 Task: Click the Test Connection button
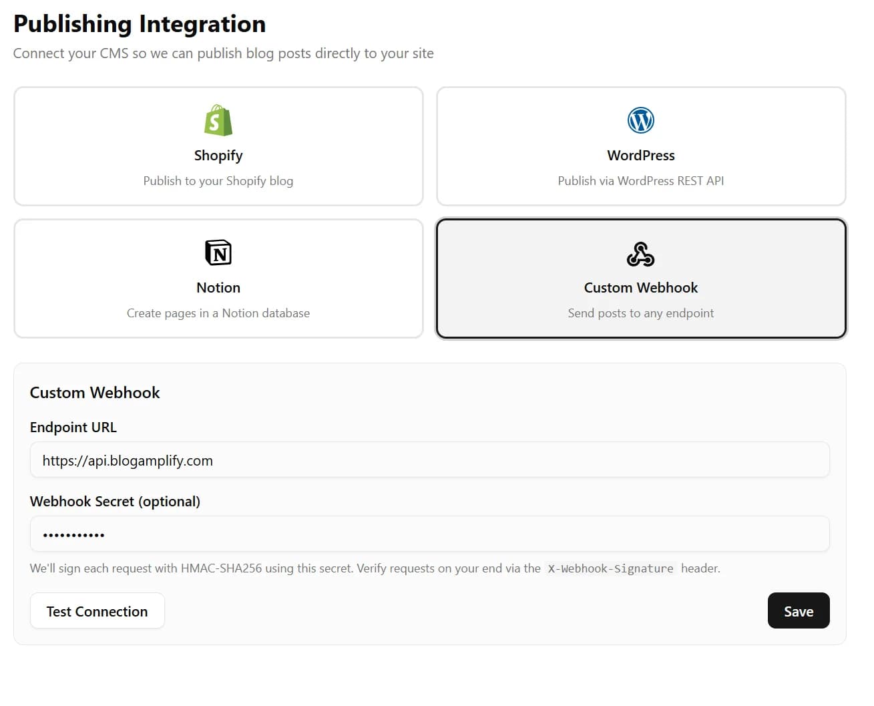tap(97, 610)
